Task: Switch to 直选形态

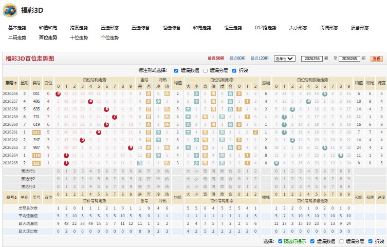Action: (x=109, y=28)
